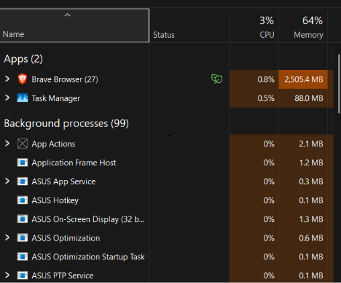Screen dimensions: 341x283
Task: Select the ASUS Hotkey row
Action: pos(166,200)
